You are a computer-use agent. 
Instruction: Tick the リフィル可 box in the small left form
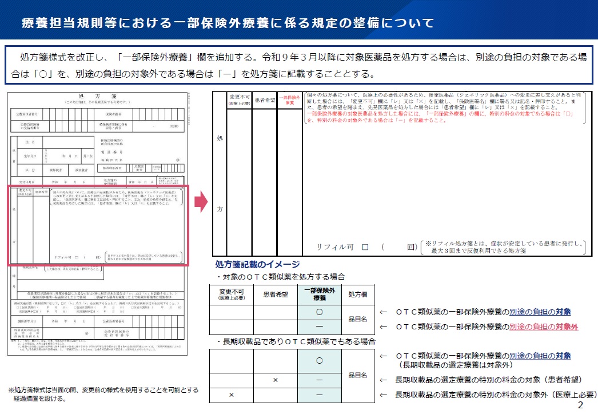point(76,257)
